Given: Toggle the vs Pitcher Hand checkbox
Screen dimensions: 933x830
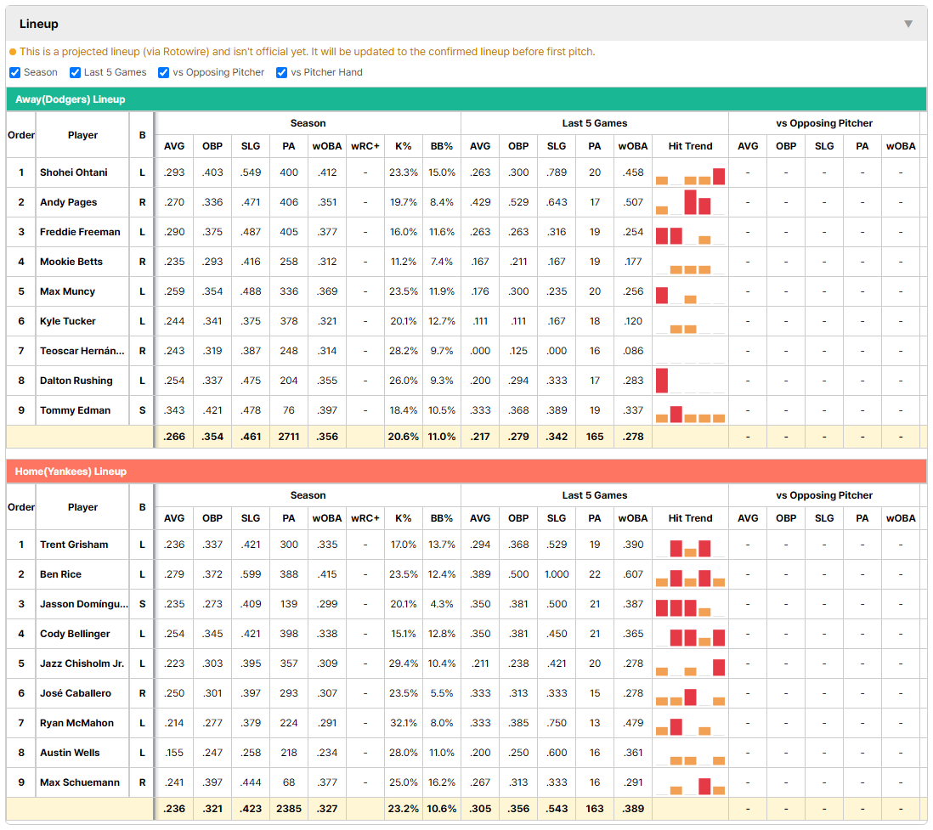Looking at the screenshot, I should (x=281, y=72).
